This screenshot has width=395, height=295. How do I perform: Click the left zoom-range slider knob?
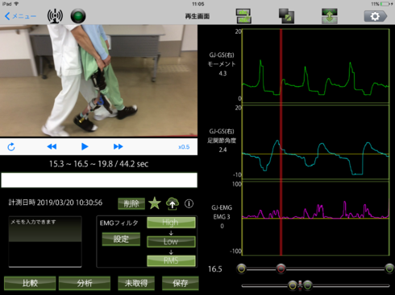tap(293, 285)
